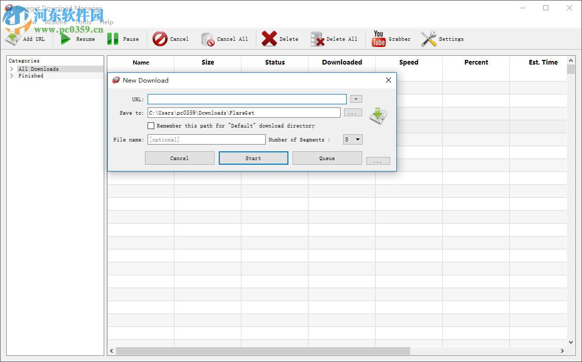Click the optional File name field

(x=206, y=139)
